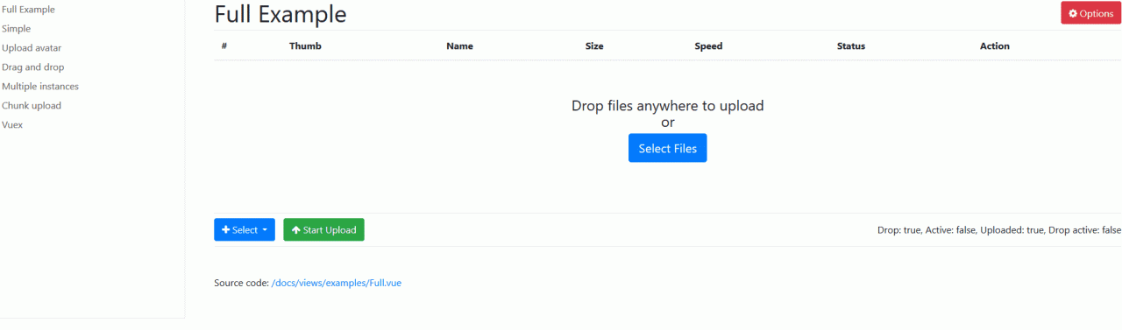Open the Simple example page
This screenshot has width=1122, height=330.
point(16,29)
